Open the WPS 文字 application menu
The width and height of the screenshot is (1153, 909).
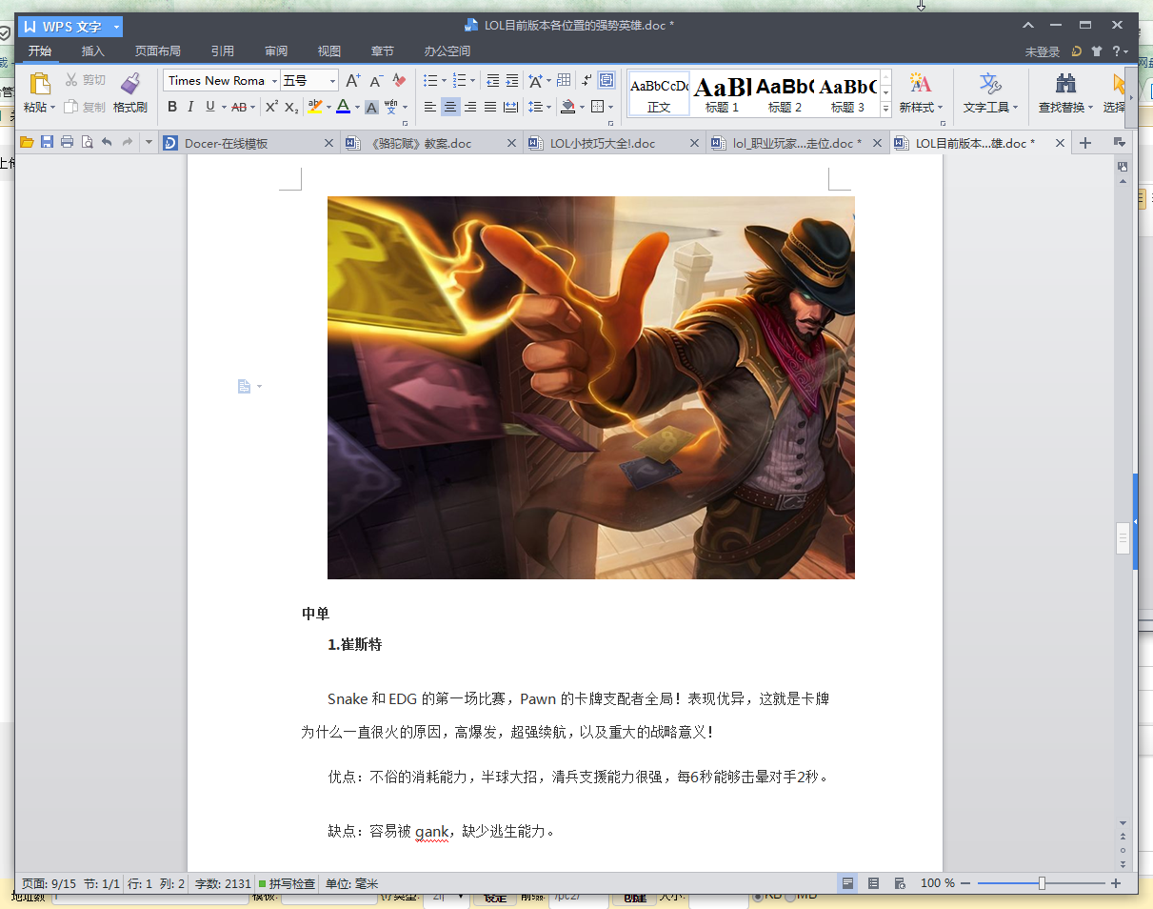point(70,27)
